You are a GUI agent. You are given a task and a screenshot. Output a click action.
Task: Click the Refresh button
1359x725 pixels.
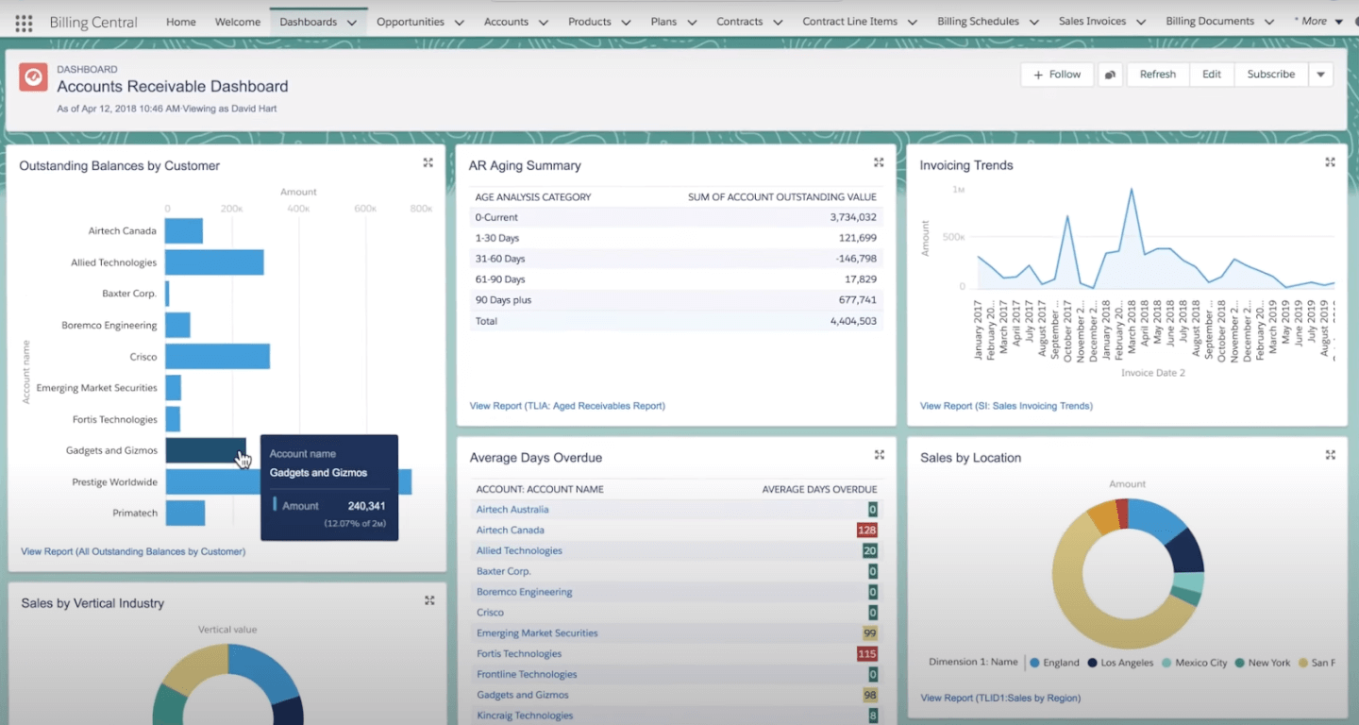tap(1158, 75)
